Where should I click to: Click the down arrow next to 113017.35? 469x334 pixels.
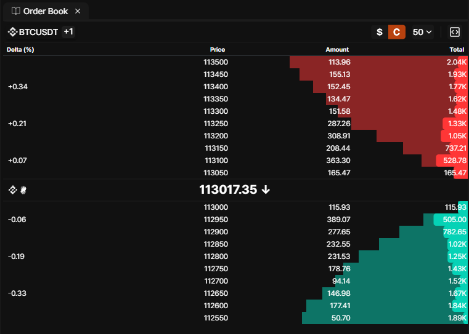tap(266, 190)
